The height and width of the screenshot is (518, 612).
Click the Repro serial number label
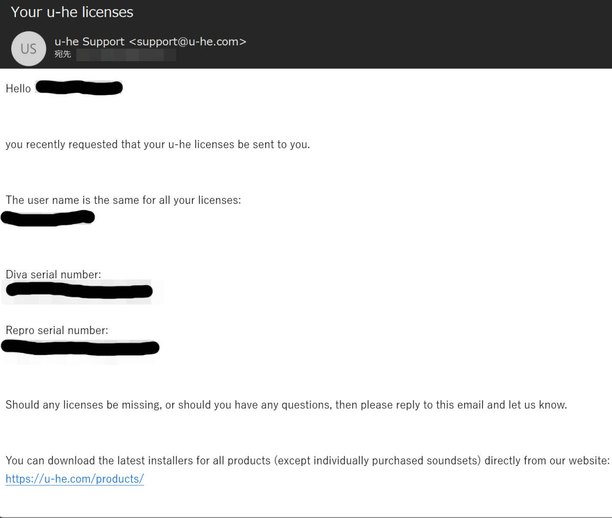(57, 330)
